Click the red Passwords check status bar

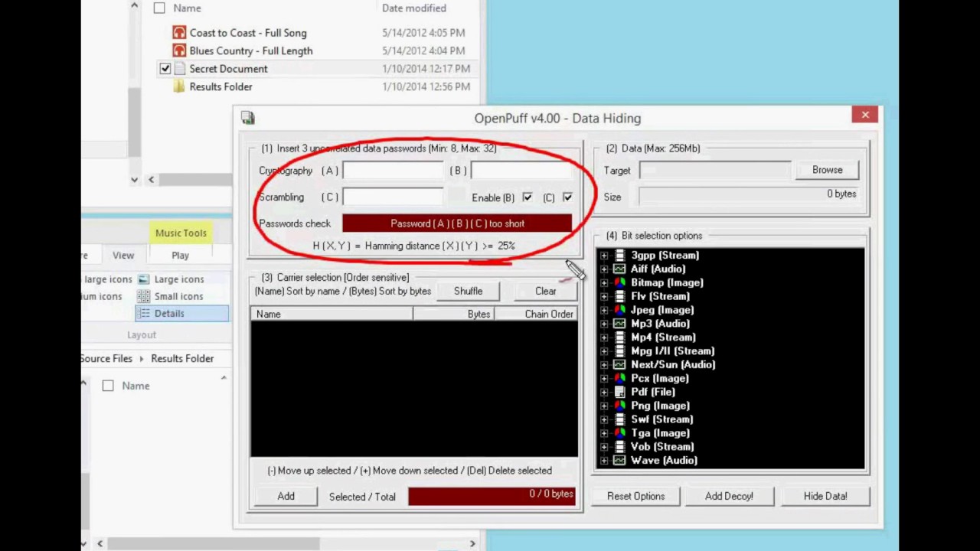click(x=457, y=223)
